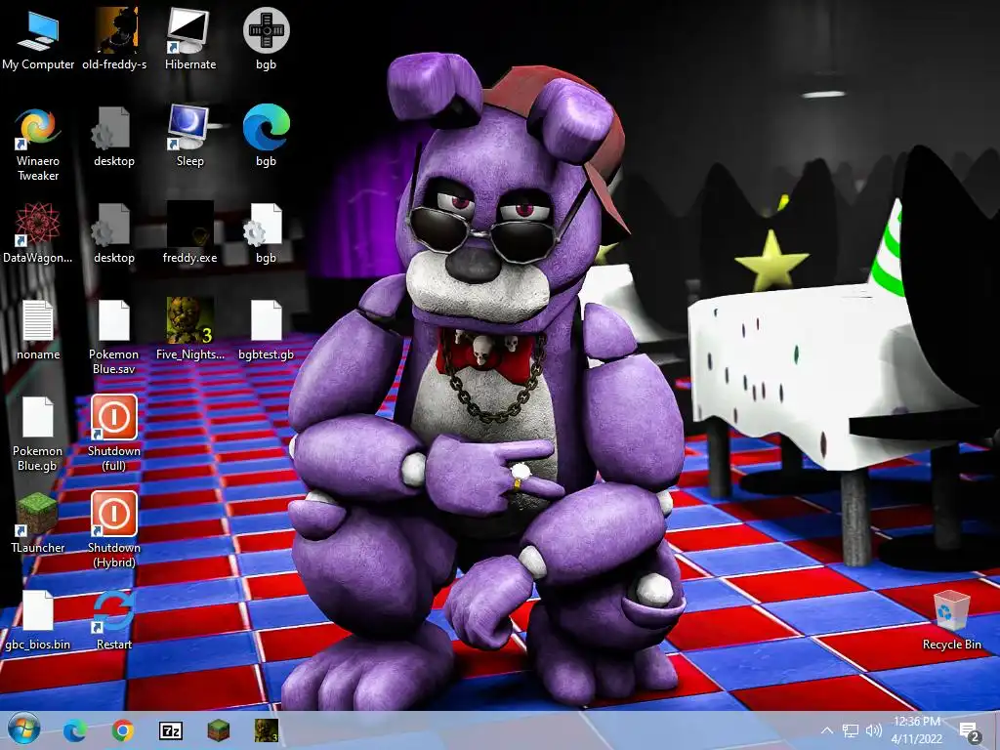This screenshot has height=750, width=1000.
Task: Select the noname text file icon
Action: coord(38,330)
